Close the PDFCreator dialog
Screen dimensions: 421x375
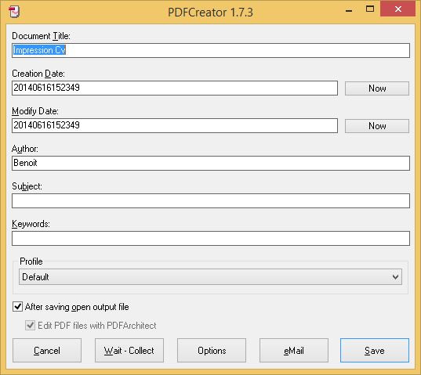(398, 9)
